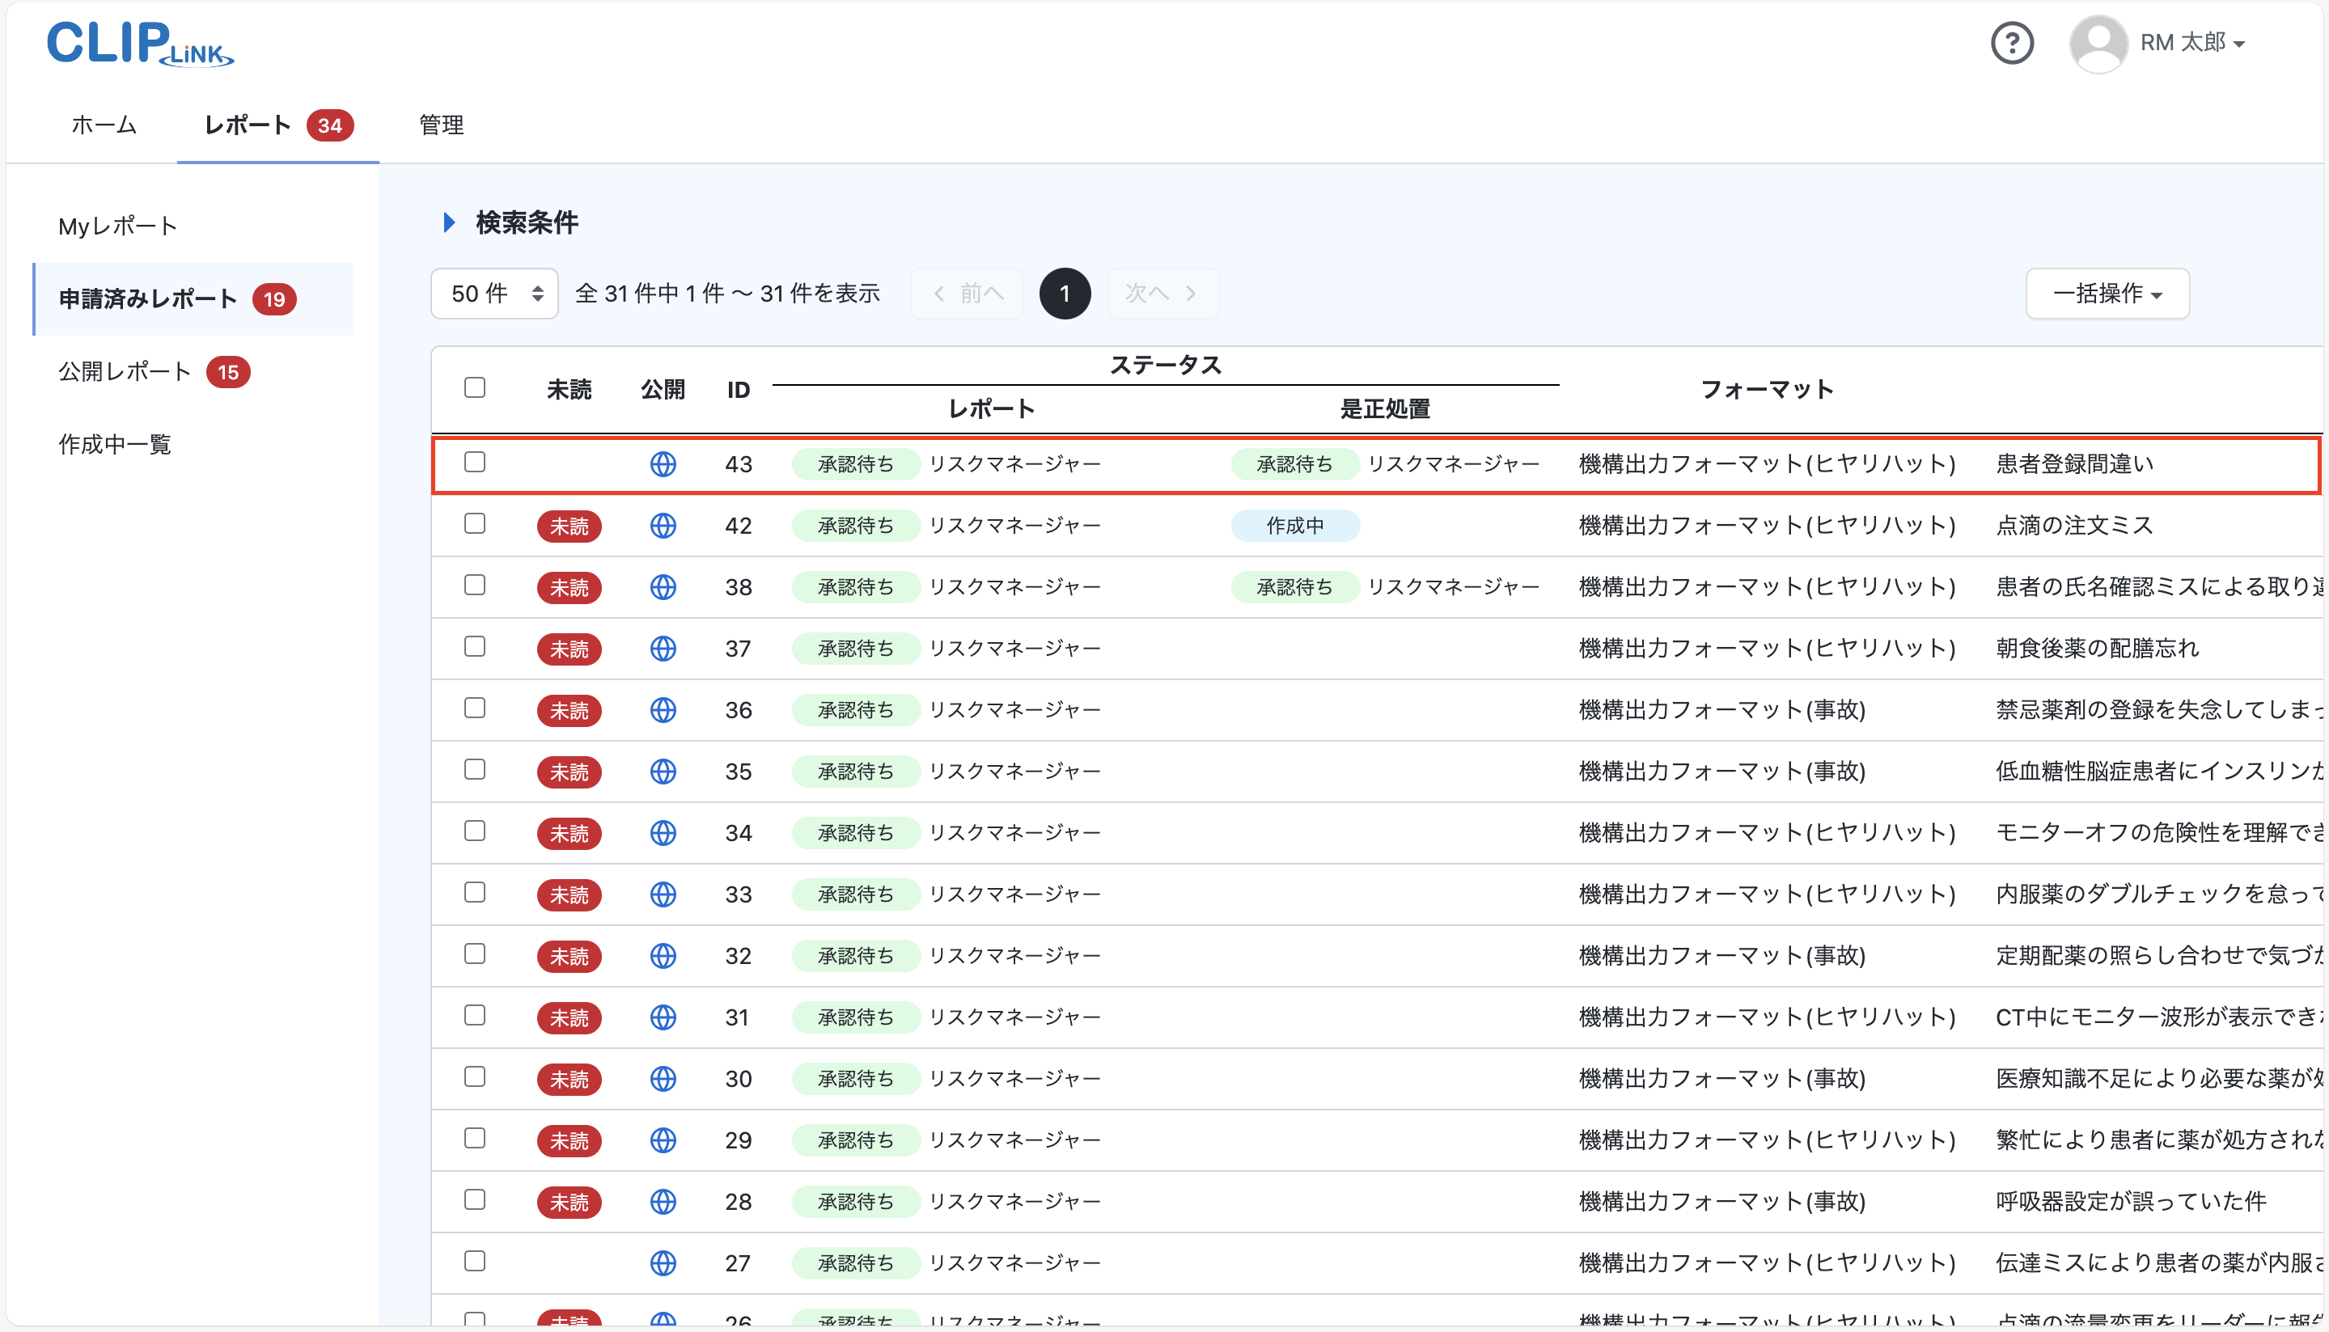The image size is (2329, 1332).
Task: Click the user avatar icon
Action: pyautogui.click(x=2098, y=42)
